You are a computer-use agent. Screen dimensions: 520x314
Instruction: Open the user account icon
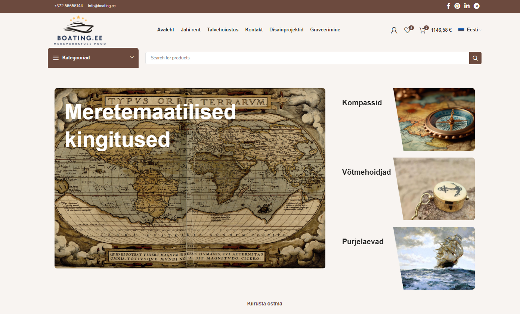pos(394,30)
